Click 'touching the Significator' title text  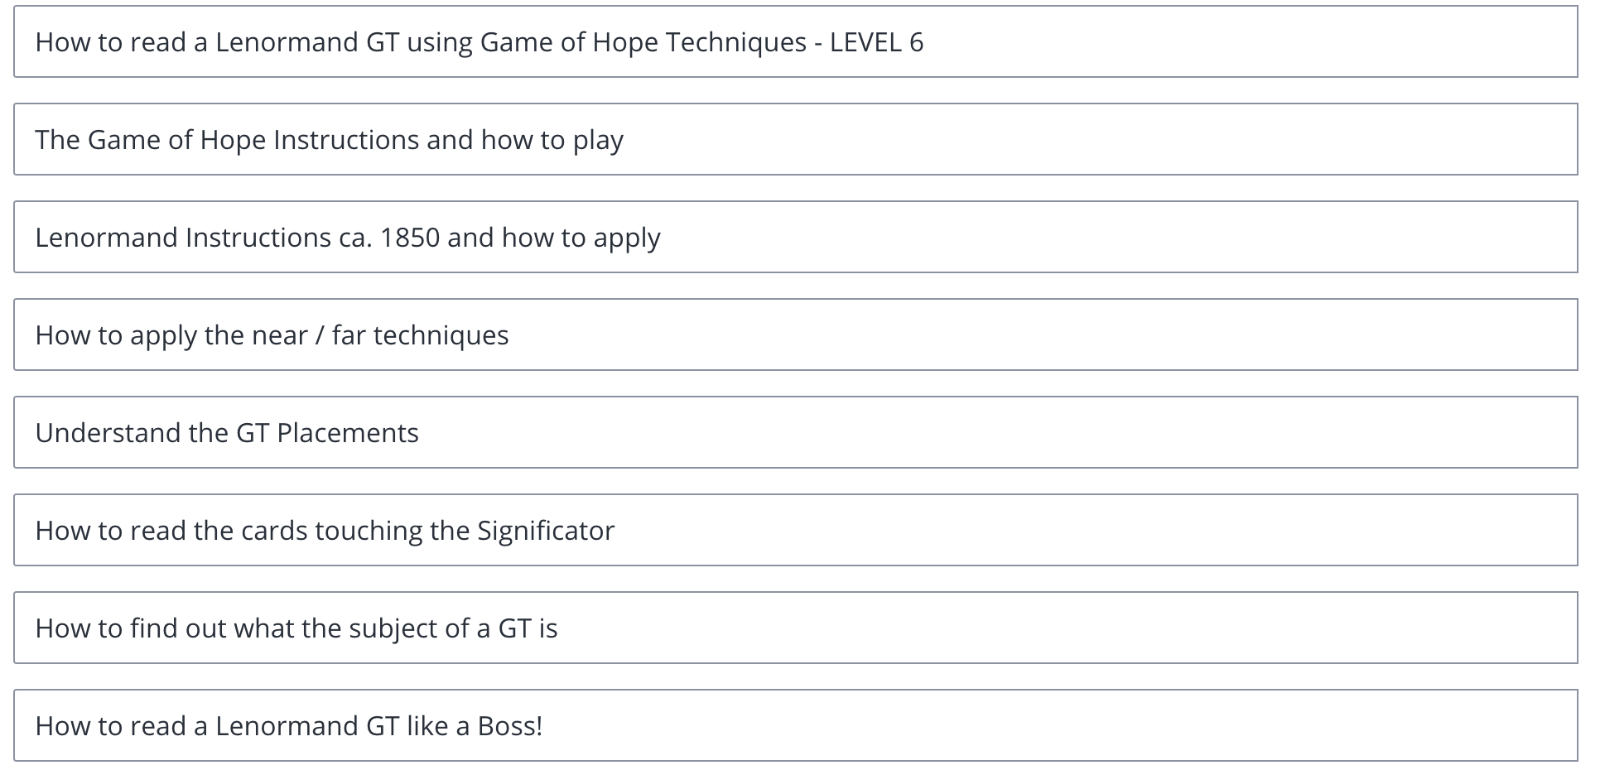point(465,531)
